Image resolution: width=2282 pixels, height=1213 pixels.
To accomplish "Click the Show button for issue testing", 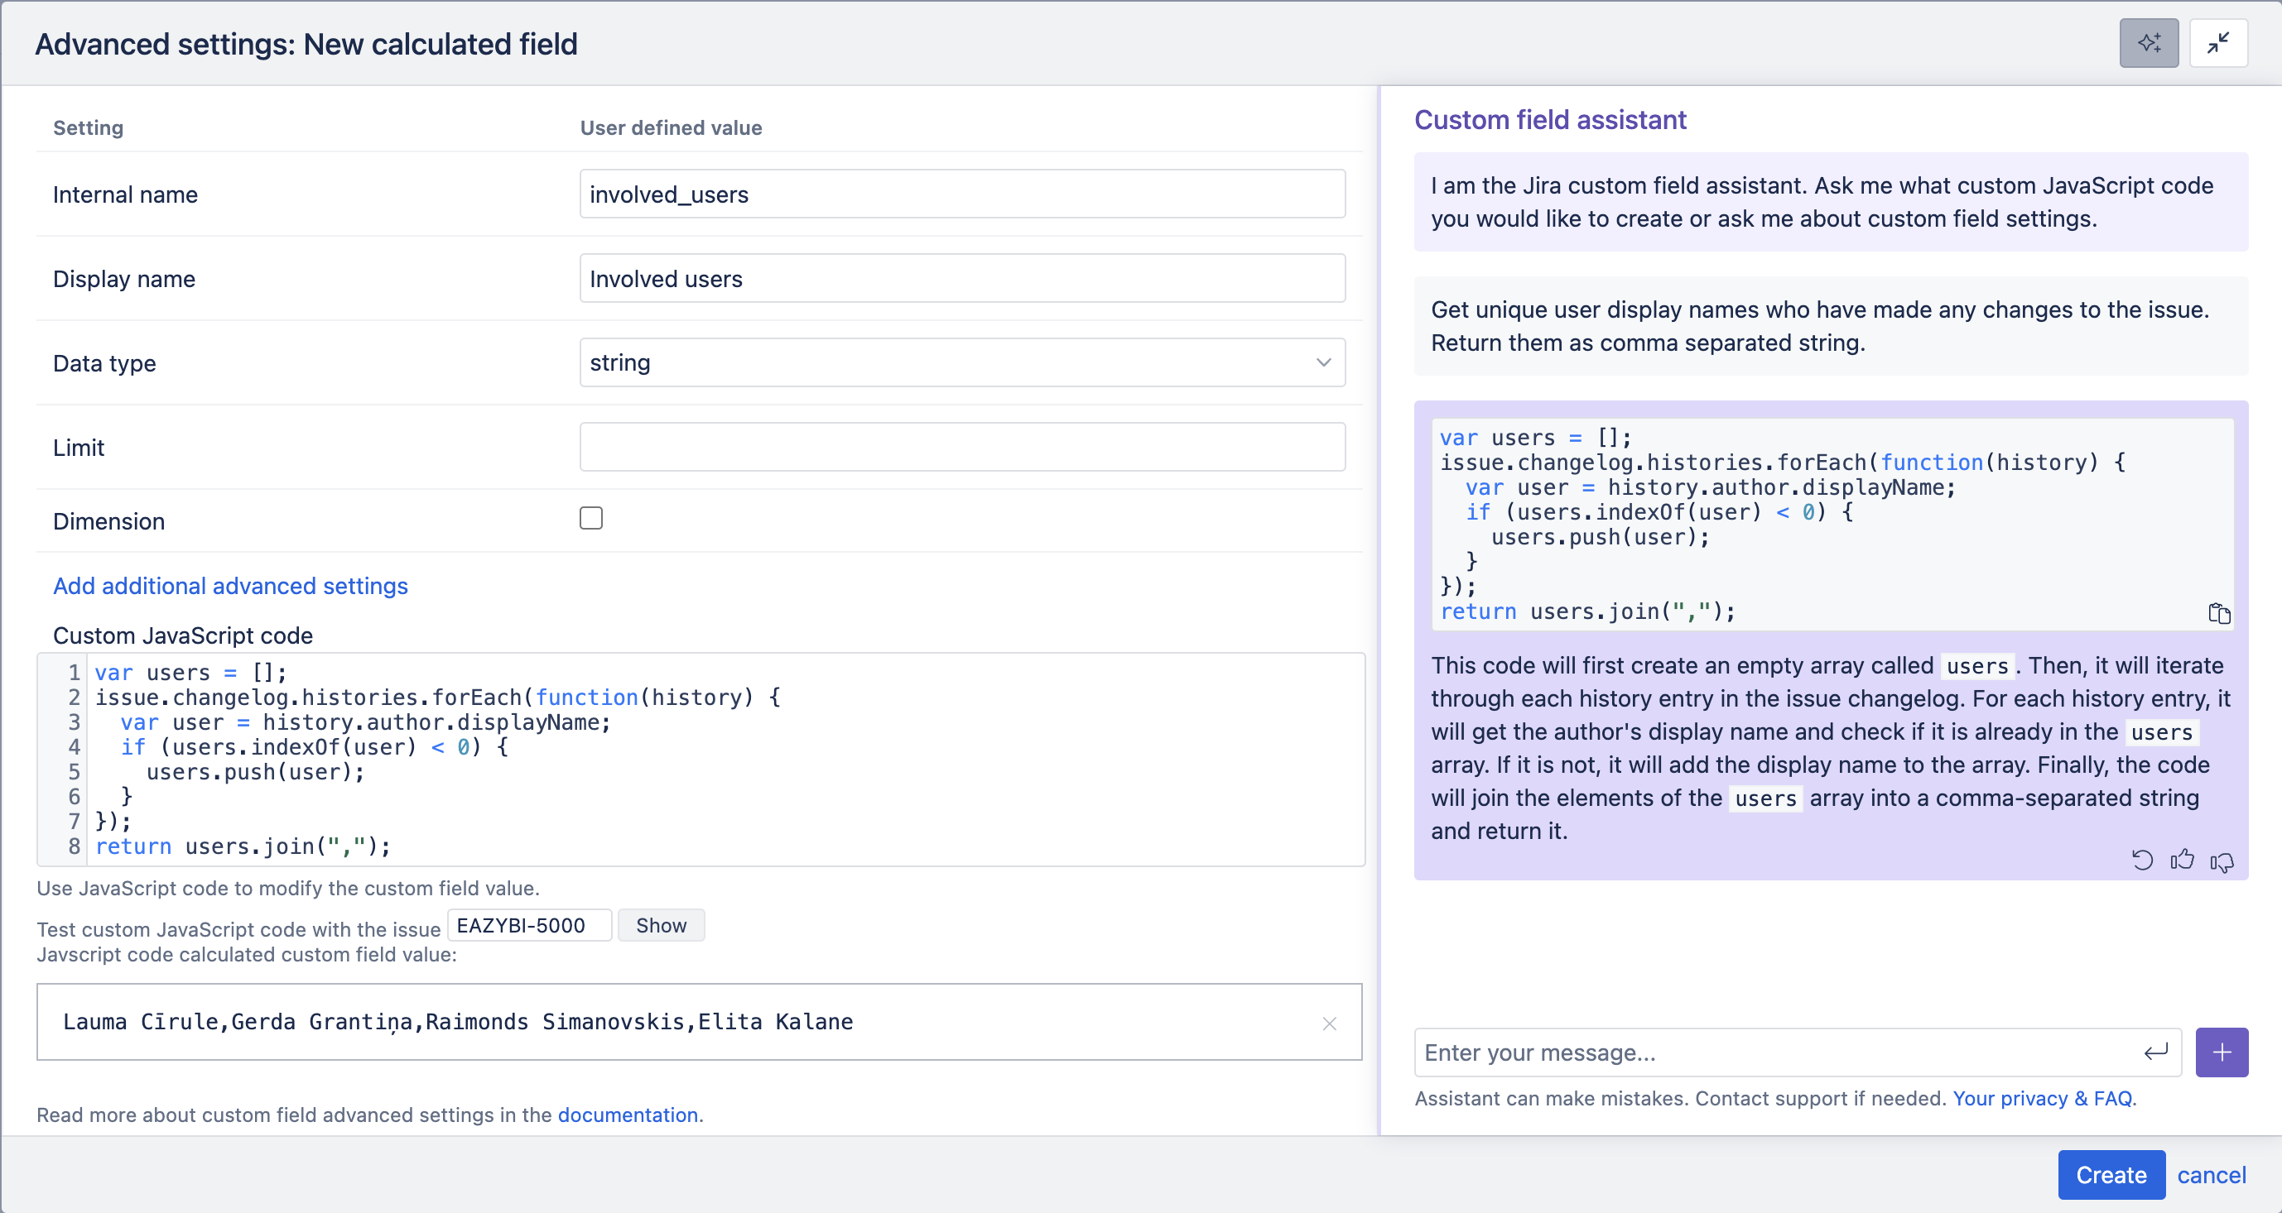I will click(x=661, y=924).
